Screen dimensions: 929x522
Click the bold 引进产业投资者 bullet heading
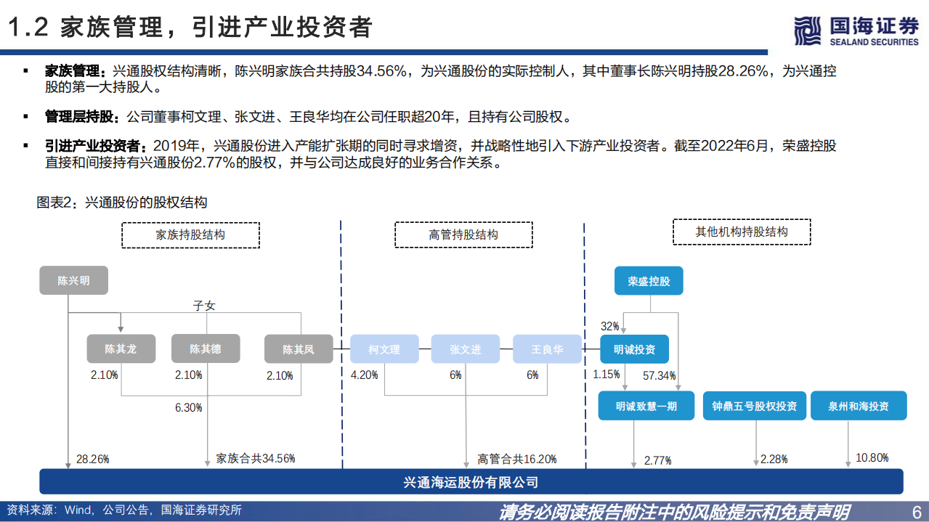click(x=94, y=146)
